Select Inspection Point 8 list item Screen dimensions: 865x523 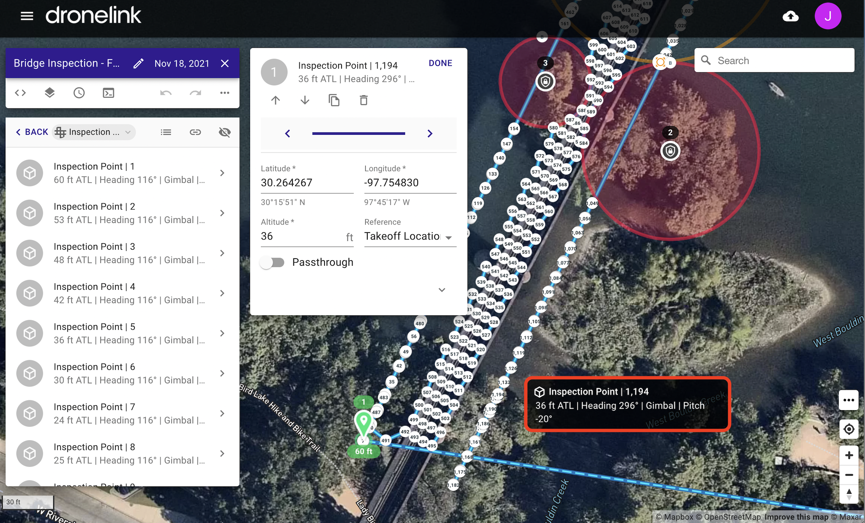click(122, 453)
